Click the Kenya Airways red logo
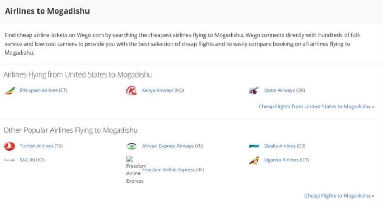 coord(132,91)
